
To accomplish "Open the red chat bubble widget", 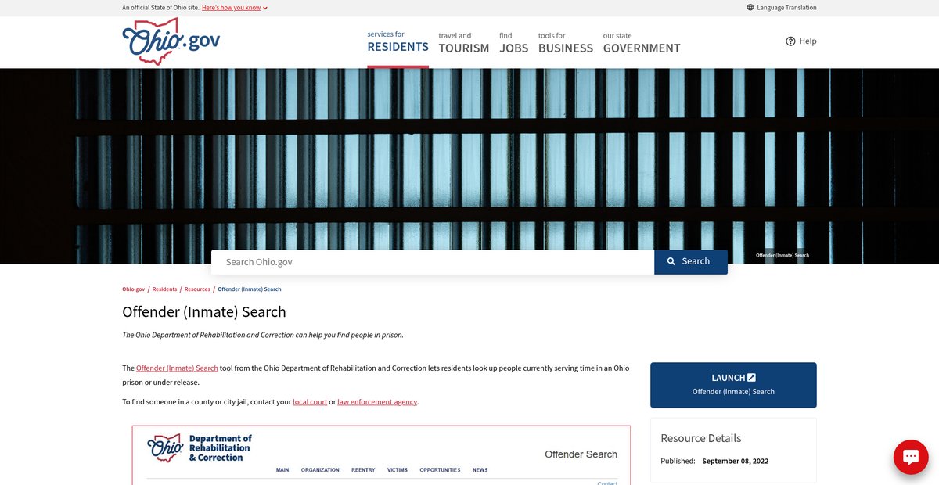I will click(910, 457).
